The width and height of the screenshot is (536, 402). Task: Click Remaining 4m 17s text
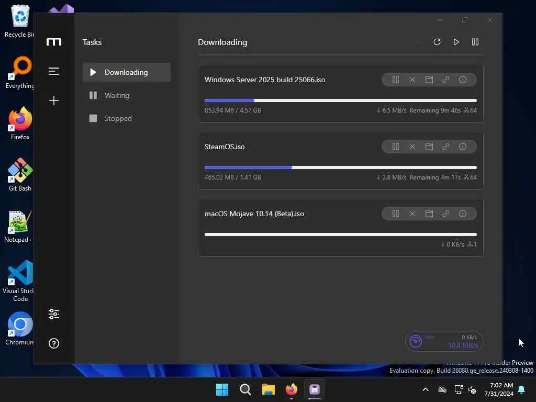pos(435,177)
